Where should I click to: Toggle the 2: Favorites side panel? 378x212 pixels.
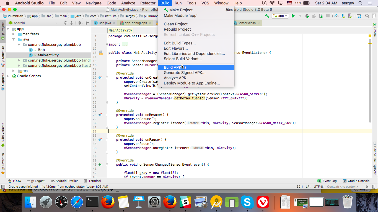[x=3, y=164]
